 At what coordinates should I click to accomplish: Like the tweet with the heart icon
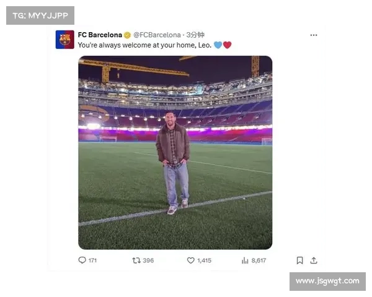191,260
